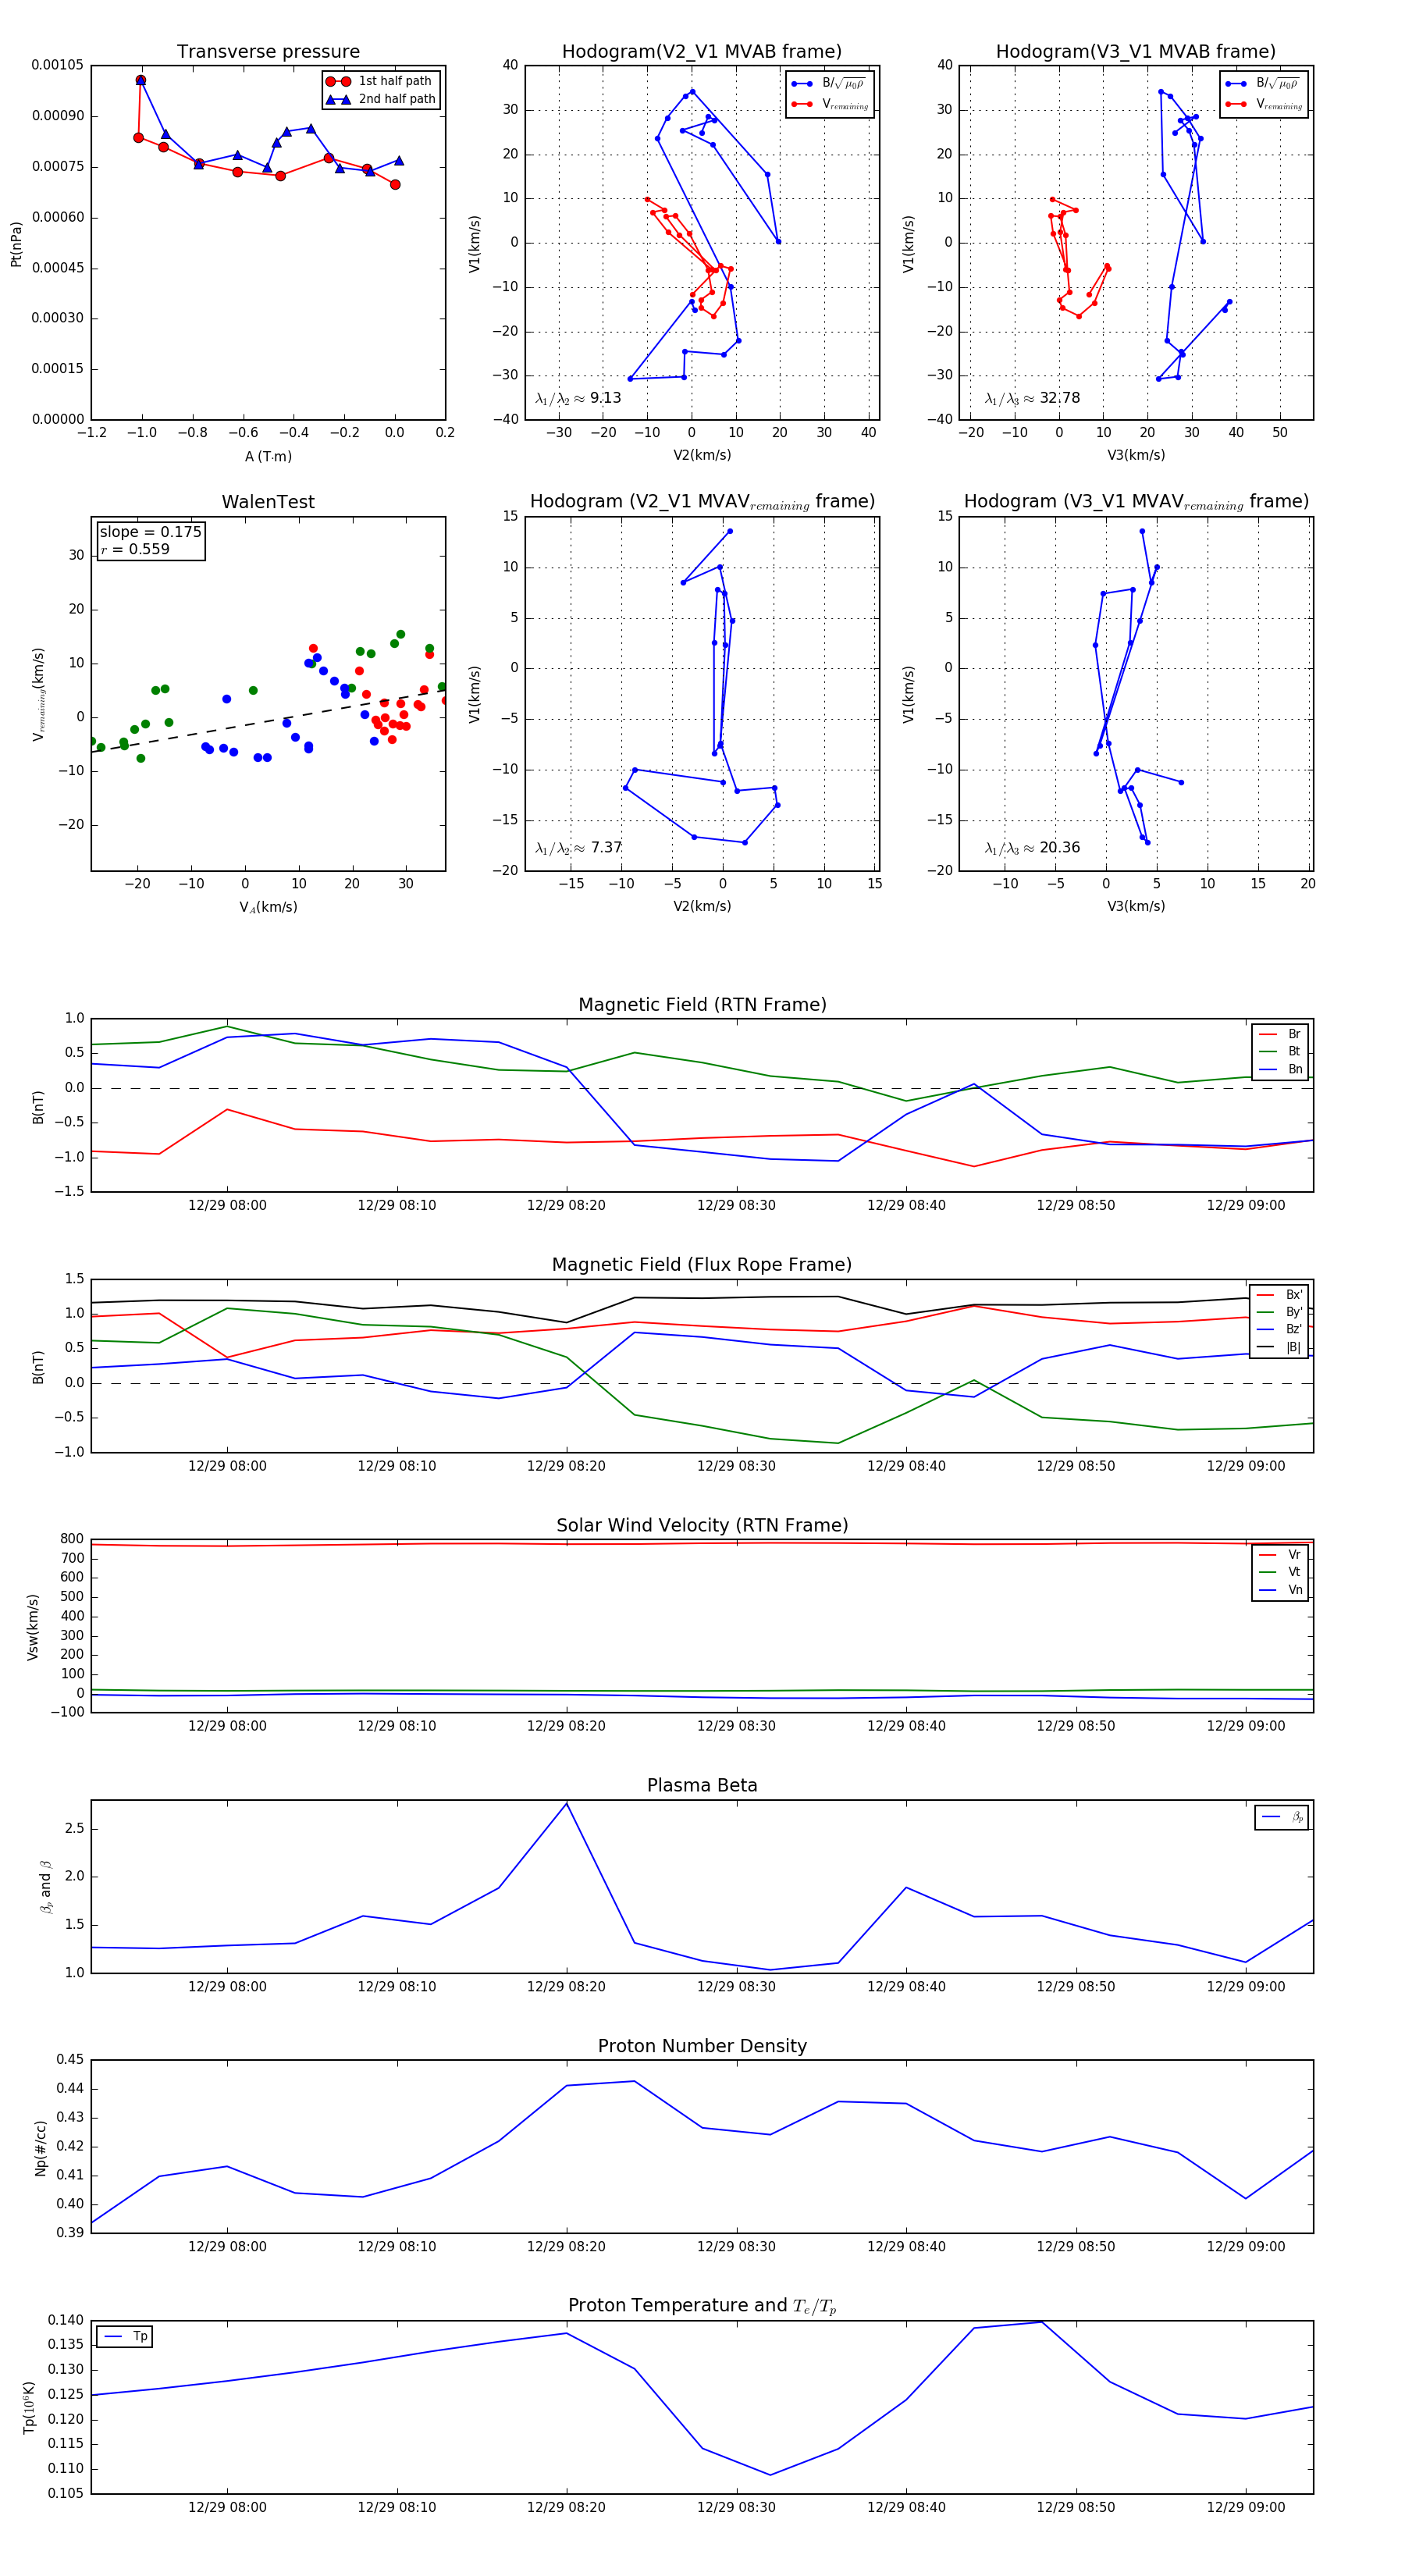Click the "Proton Temperature and Te/Tp" title
The width and height of the screenshot is (1405, 2576).
pyautogui.click(x=702, y=2306)
